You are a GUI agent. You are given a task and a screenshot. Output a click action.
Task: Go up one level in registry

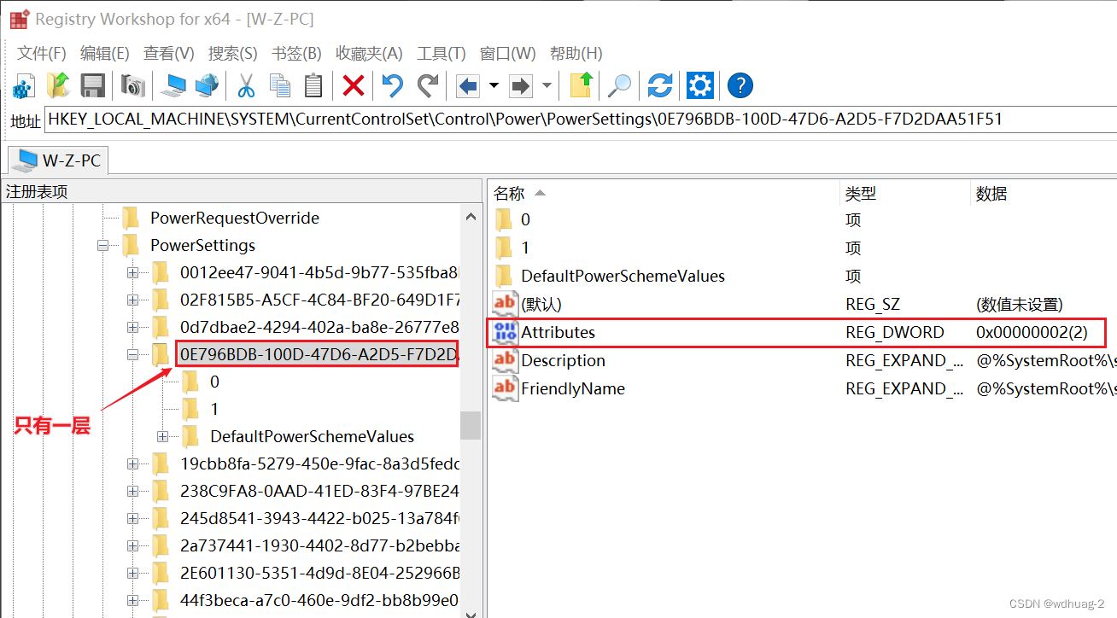pyautogui.click(x=582, y=85)
